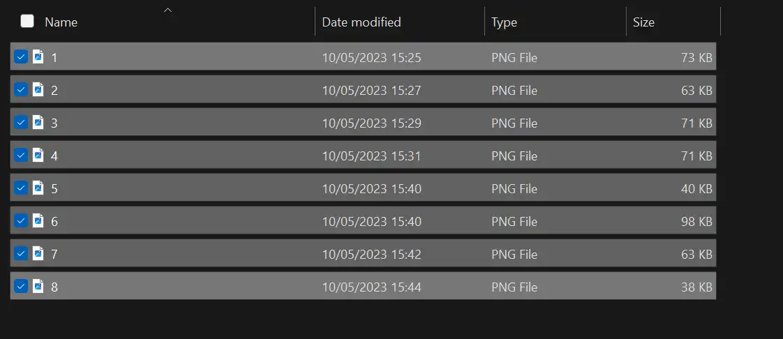Uncheck the checkbox for file 8
Viewport: 783px width, 339px height.
pos(20,287)
